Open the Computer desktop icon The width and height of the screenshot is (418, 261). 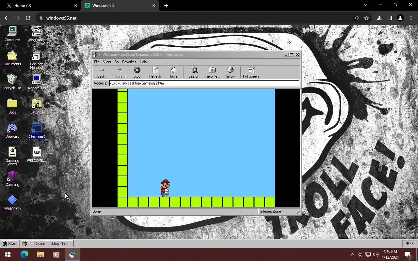12,34
